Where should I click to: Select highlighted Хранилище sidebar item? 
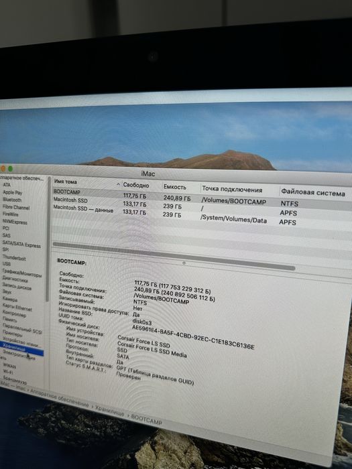tap(22, 350)
